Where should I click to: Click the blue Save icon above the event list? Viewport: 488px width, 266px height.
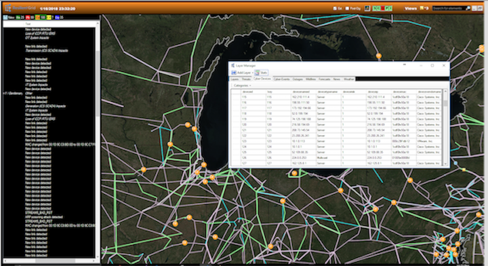[x=5, y=18]
